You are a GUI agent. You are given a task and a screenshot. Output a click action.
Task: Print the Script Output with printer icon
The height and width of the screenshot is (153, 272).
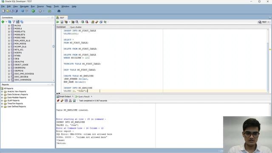70,101
